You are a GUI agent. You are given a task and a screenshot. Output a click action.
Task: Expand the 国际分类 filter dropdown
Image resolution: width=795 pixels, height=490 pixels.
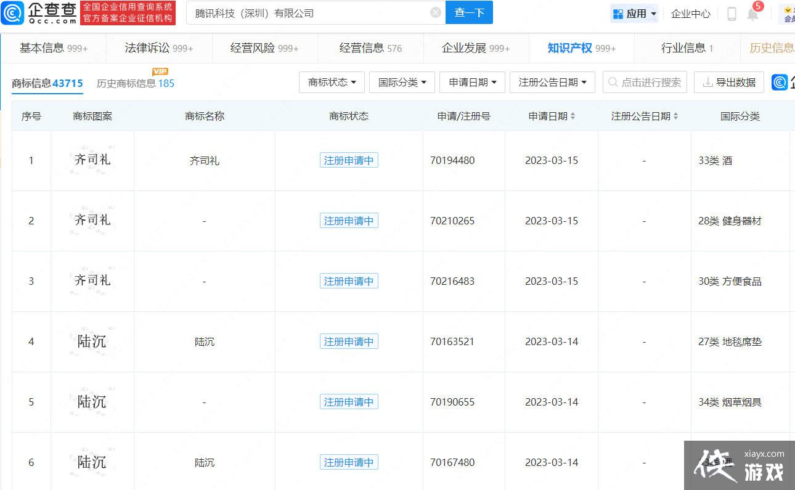point(402,83)
